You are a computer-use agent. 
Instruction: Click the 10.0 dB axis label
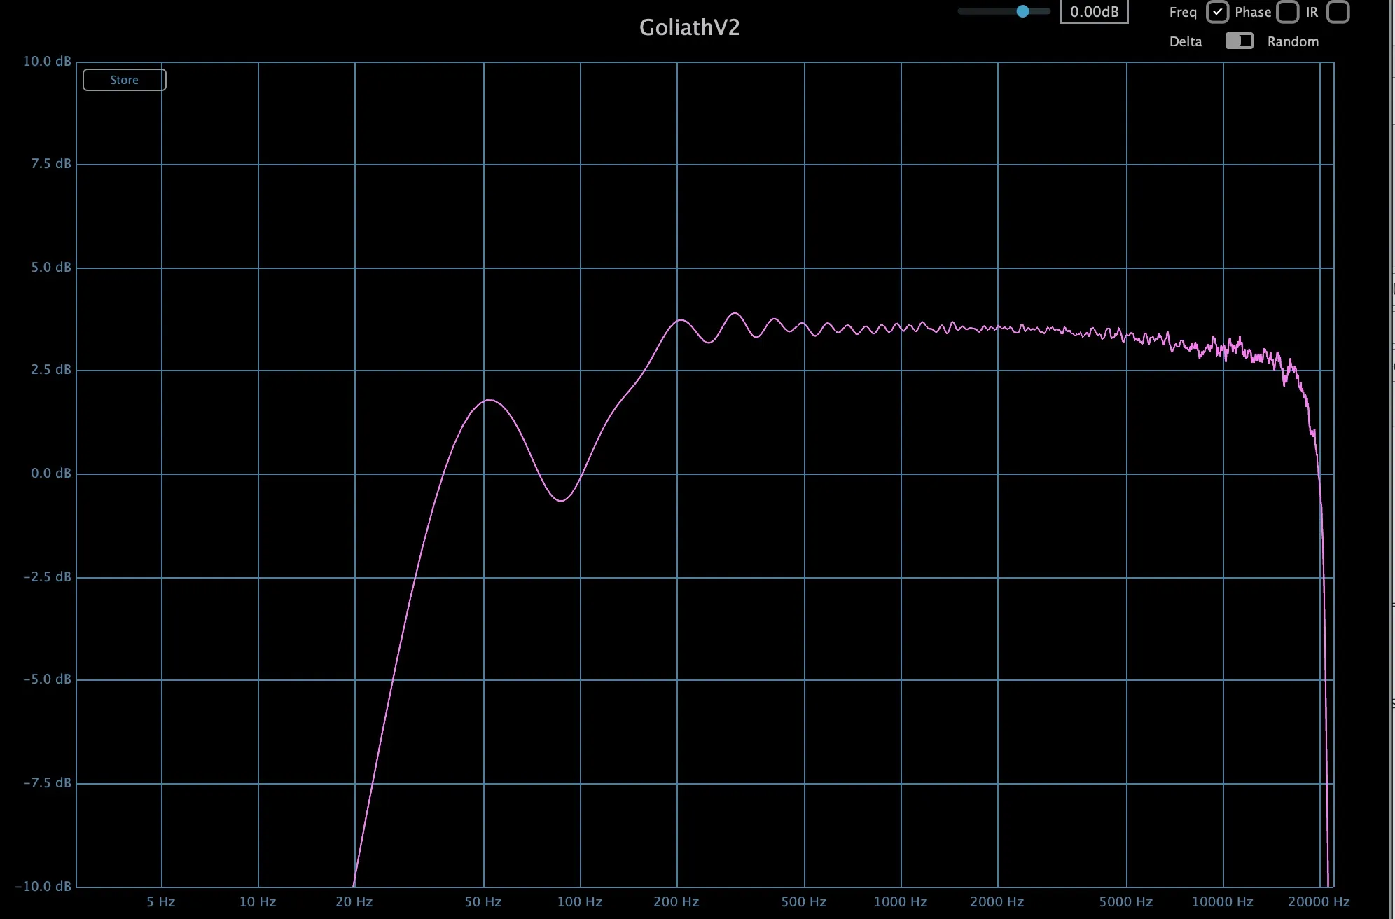click(x=47, y=62)
